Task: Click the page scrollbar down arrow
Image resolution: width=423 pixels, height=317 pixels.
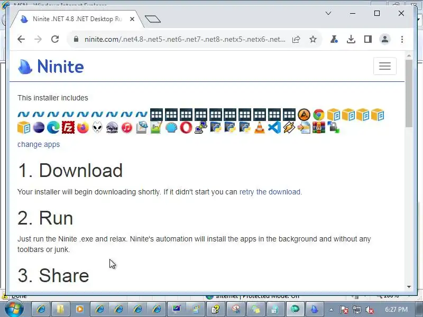Action: click(409, 287)
